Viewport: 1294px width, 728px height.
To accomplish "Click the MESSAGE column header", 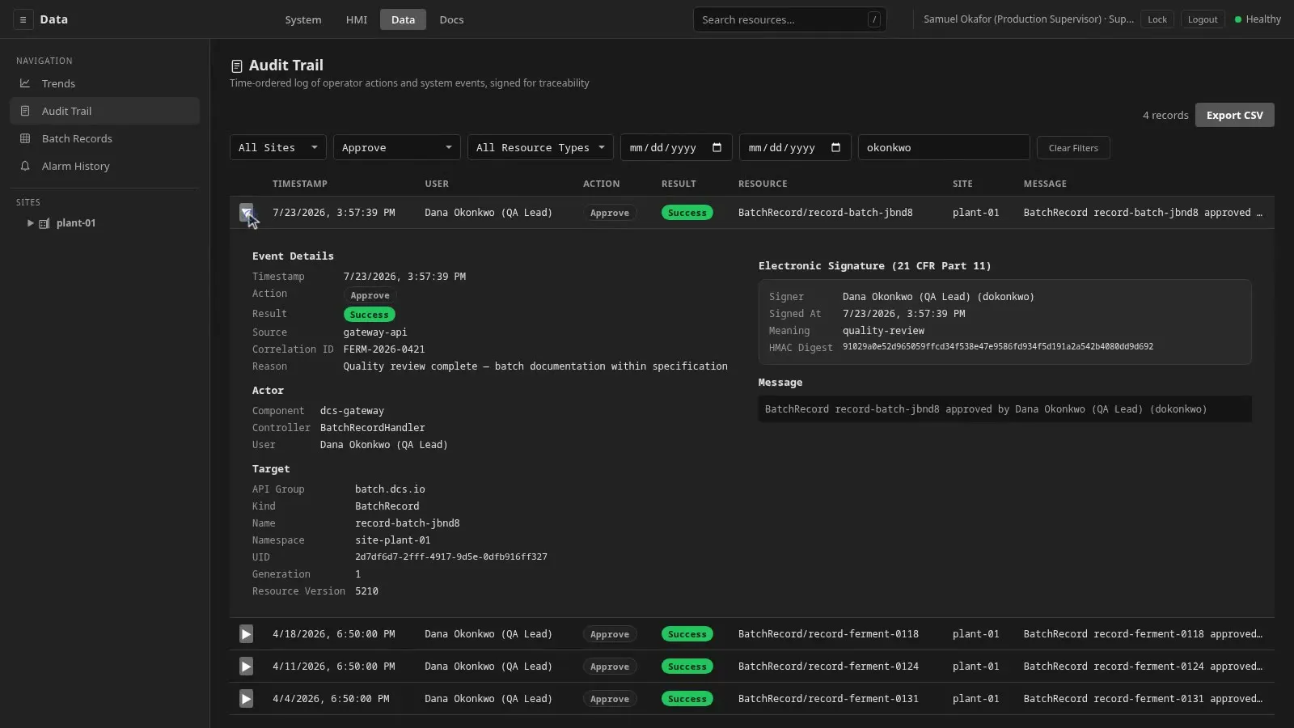I will pyautogui.click(x=1045, y=184).
